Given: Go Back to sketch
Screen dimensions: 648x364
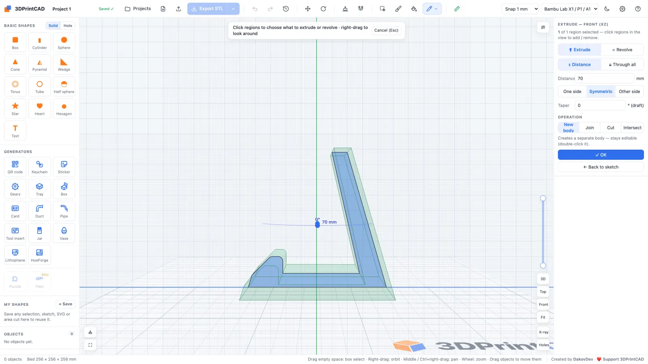Looking at the screenshot, I should pyautogui.click(x=601, y=167).
